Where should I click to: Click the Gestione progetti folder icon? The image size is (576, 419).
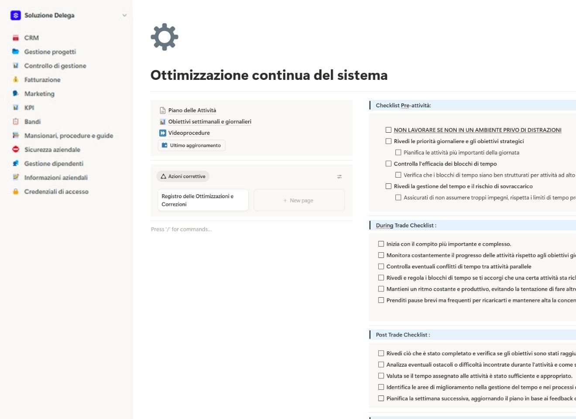pyautogui.click(x=16, y=52)
